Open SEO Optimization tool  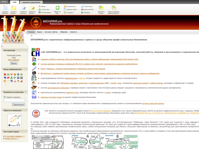(45, 12)
